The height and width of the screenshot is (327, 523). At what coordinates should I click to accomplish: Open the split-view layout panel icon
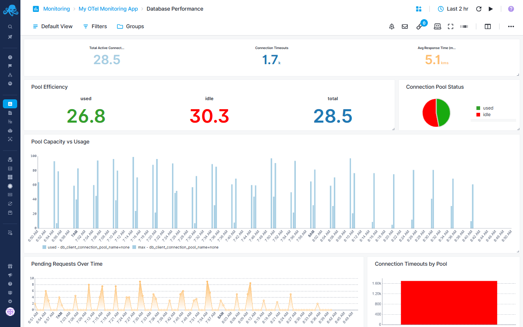[x=487, y=26]
